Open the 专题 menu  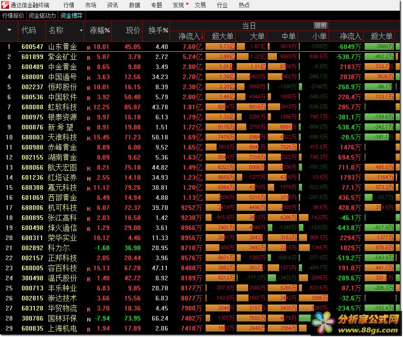(157, 5)
